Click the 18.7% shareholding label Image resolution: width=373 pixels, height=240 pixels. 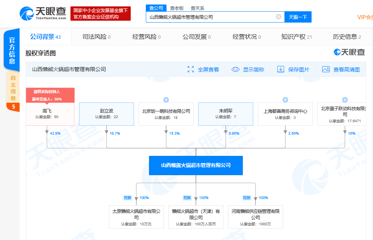click(115, 134)
